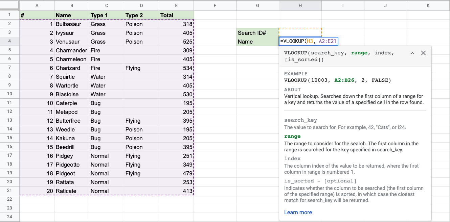Select the cell containing Charizard
450x222 pixels.
(71, 68)
